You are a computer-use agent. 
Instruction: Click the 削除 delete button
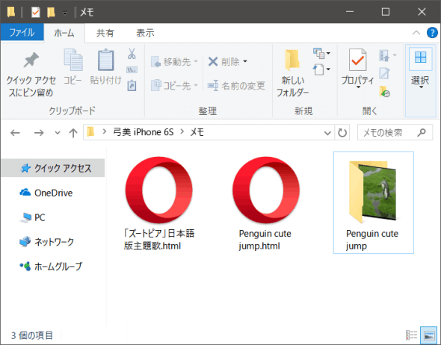coord(224,61)
